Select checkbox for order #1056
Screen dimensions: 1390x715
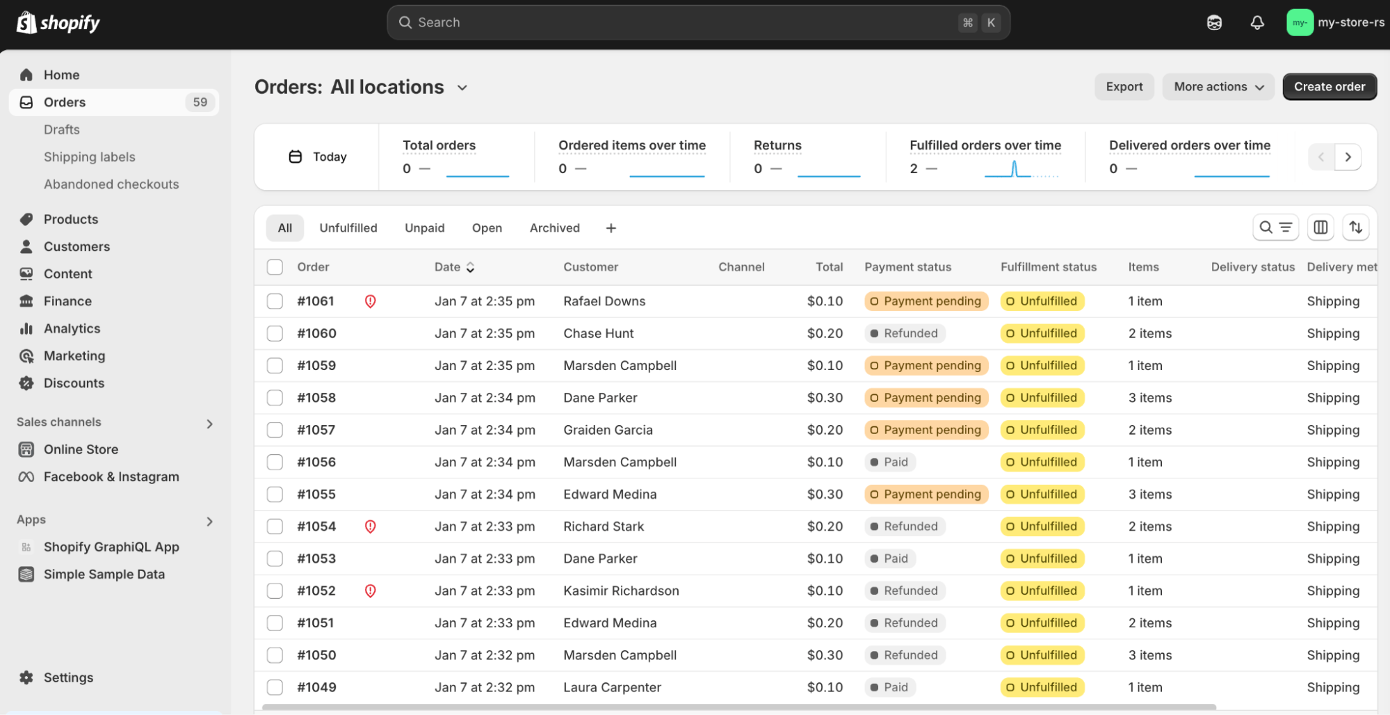275,462
